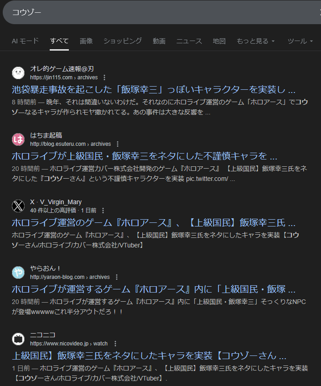Click the ニコニコ TV-shaped favicon
This screenshot has height=386, width=321.
[x=18, y=339]
